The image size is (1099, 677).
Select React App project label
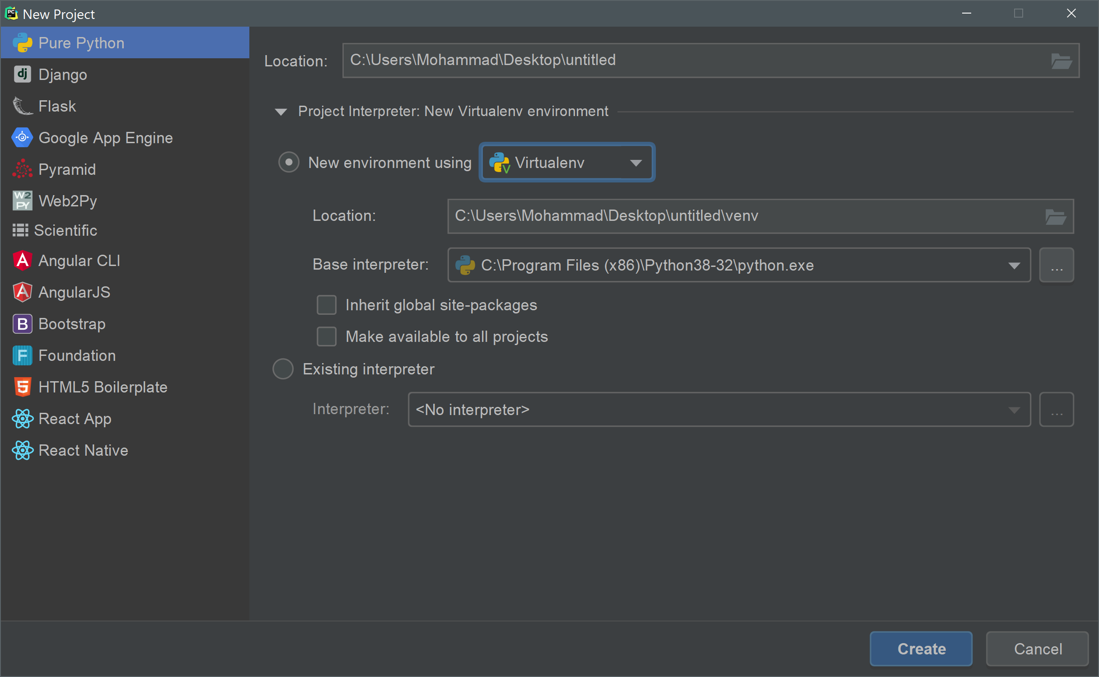click(75, 419)
